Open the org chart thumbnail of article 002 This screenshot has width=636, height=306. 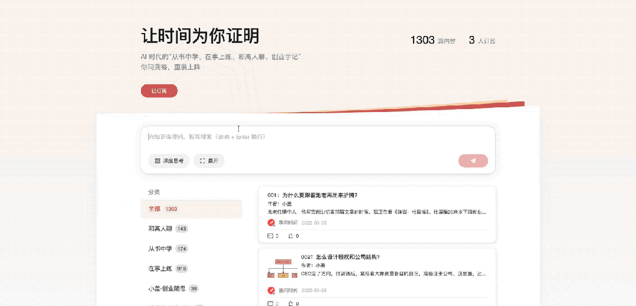coord(282,268)
